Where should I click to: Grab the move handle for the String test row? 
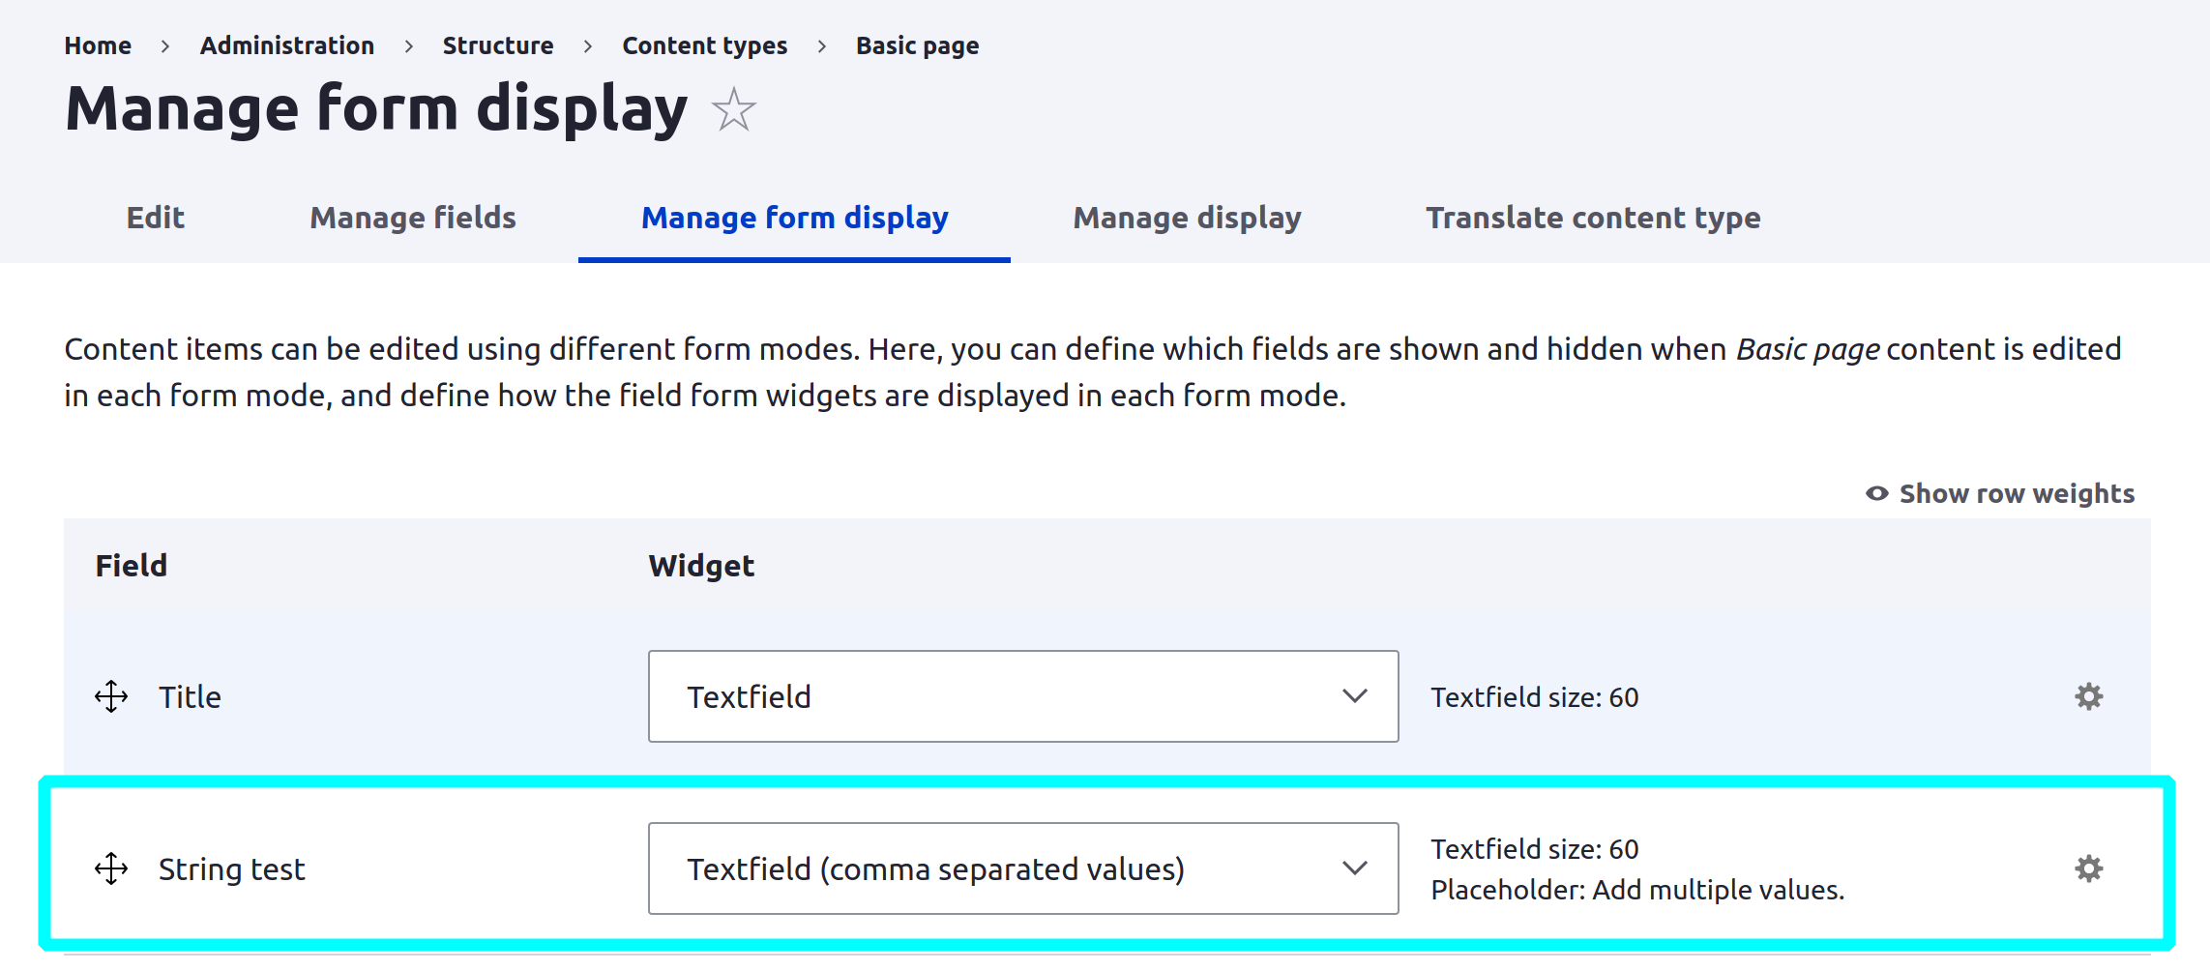tap(111, 868)
